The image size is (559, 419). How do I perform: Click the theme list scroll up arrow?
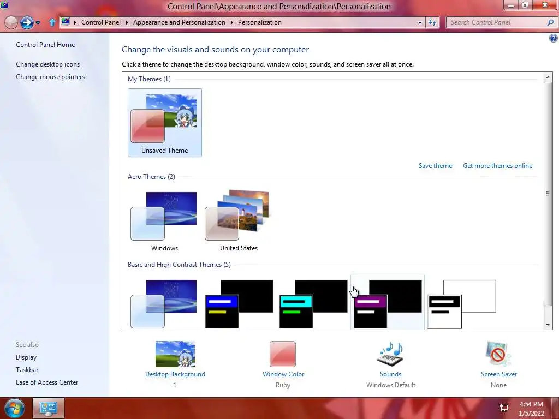[548, 76]
